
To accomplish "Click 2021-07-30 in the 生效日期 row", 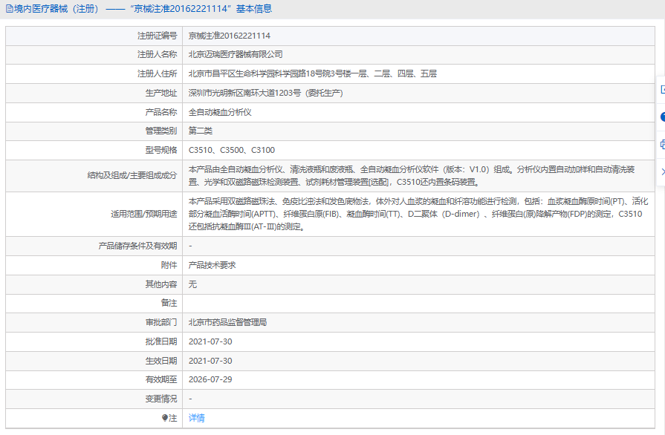I will (x=210, y=361).
